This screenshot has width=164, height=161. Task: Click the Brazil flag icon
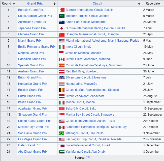[x=61, y=133]
